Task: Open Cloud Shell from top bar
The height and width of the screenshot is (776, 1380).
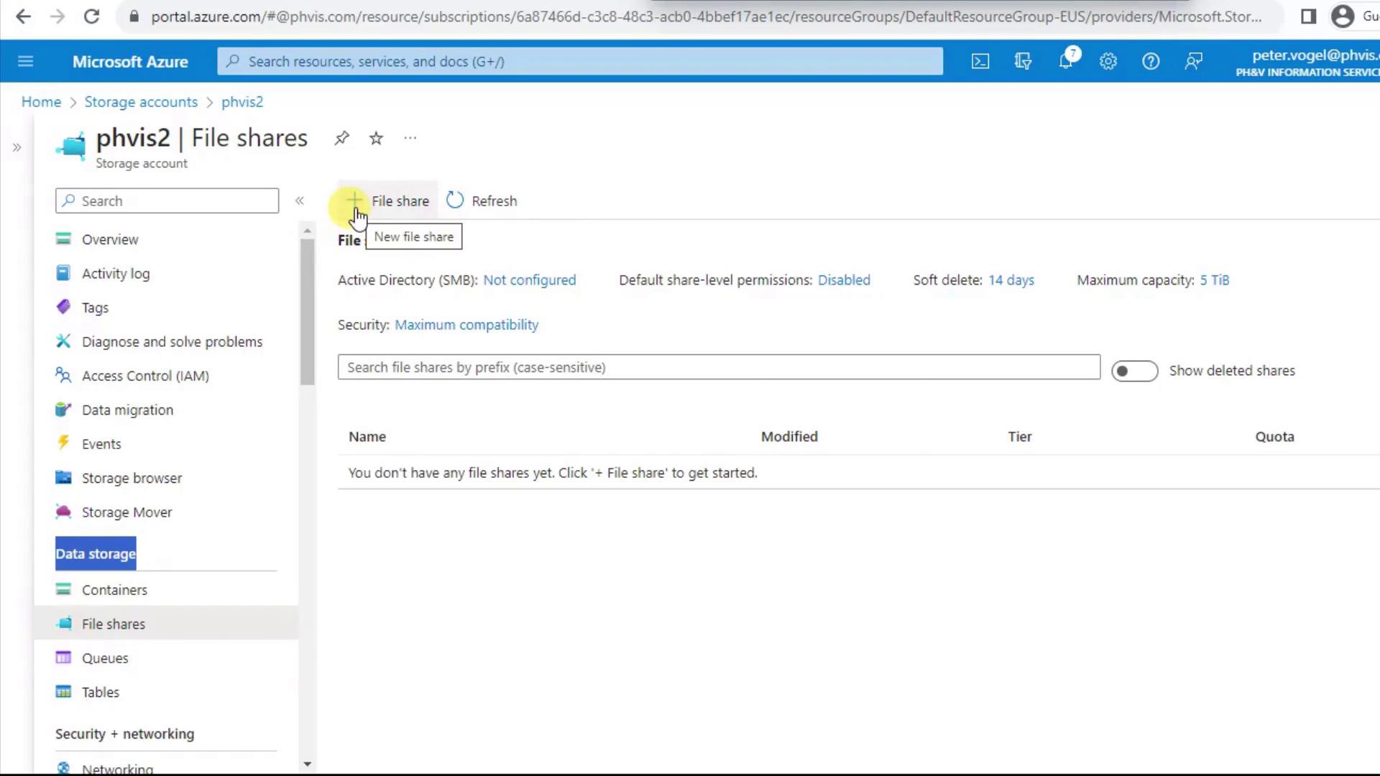Action: [980, 62]
